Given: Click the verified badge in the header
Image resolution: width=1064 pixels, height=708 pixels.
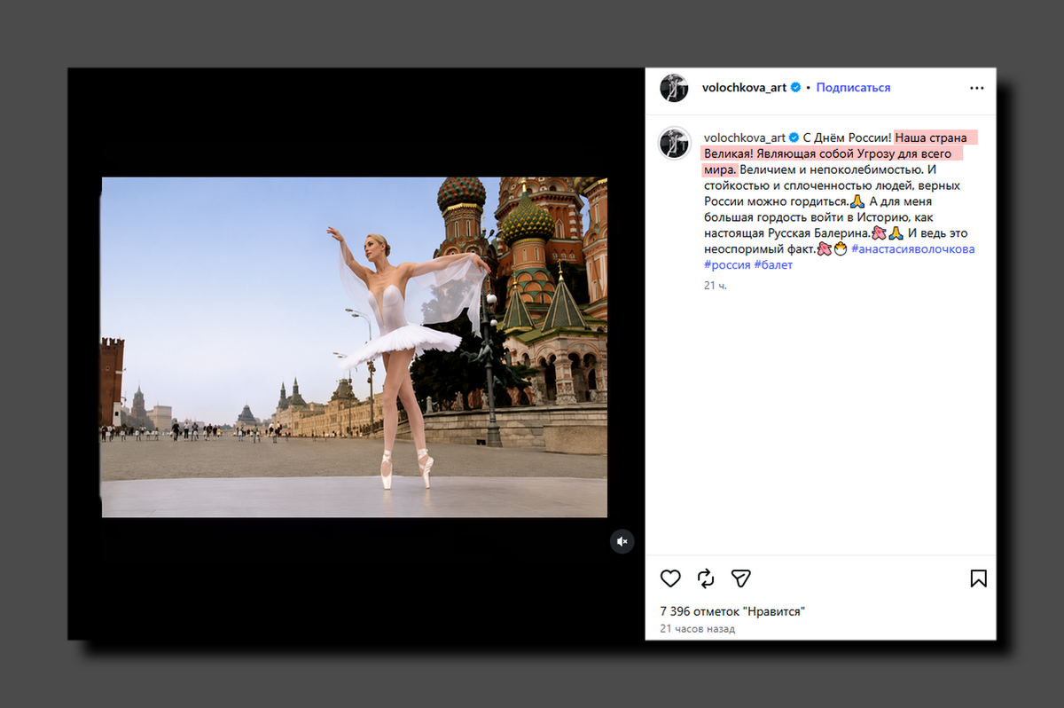Looking at the screenshot, I should coord(796,88).
